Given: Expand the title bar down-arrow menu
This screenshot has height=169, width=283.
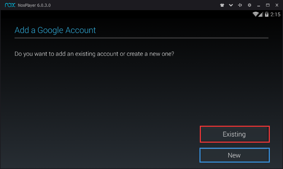Looking at the screenshot, I should pyautogui.click(x=231, y=5).
